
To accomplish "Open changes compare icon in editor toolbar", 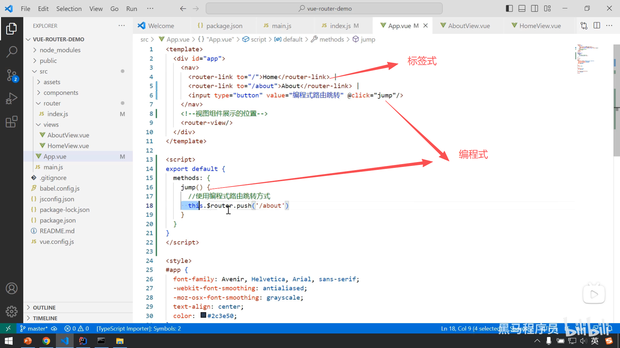I will pyautogui.click(x=584, y=25).
